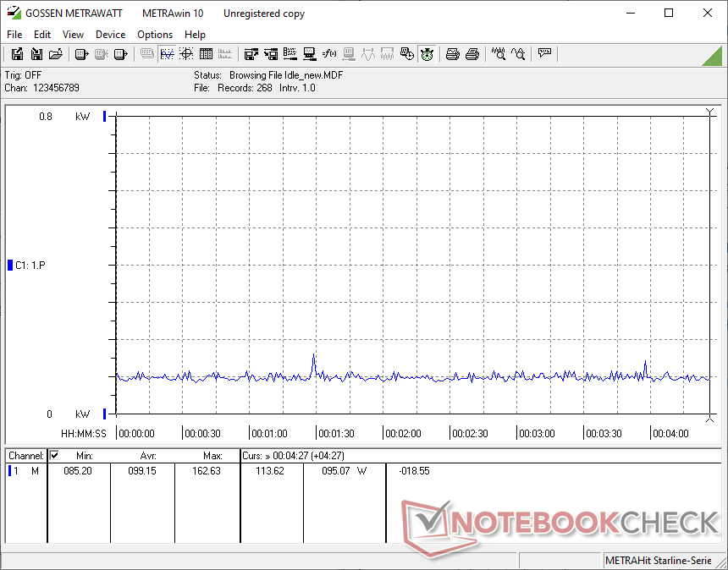Click the METRAHit Starline-Serie status bar entry

click(658, 561)
